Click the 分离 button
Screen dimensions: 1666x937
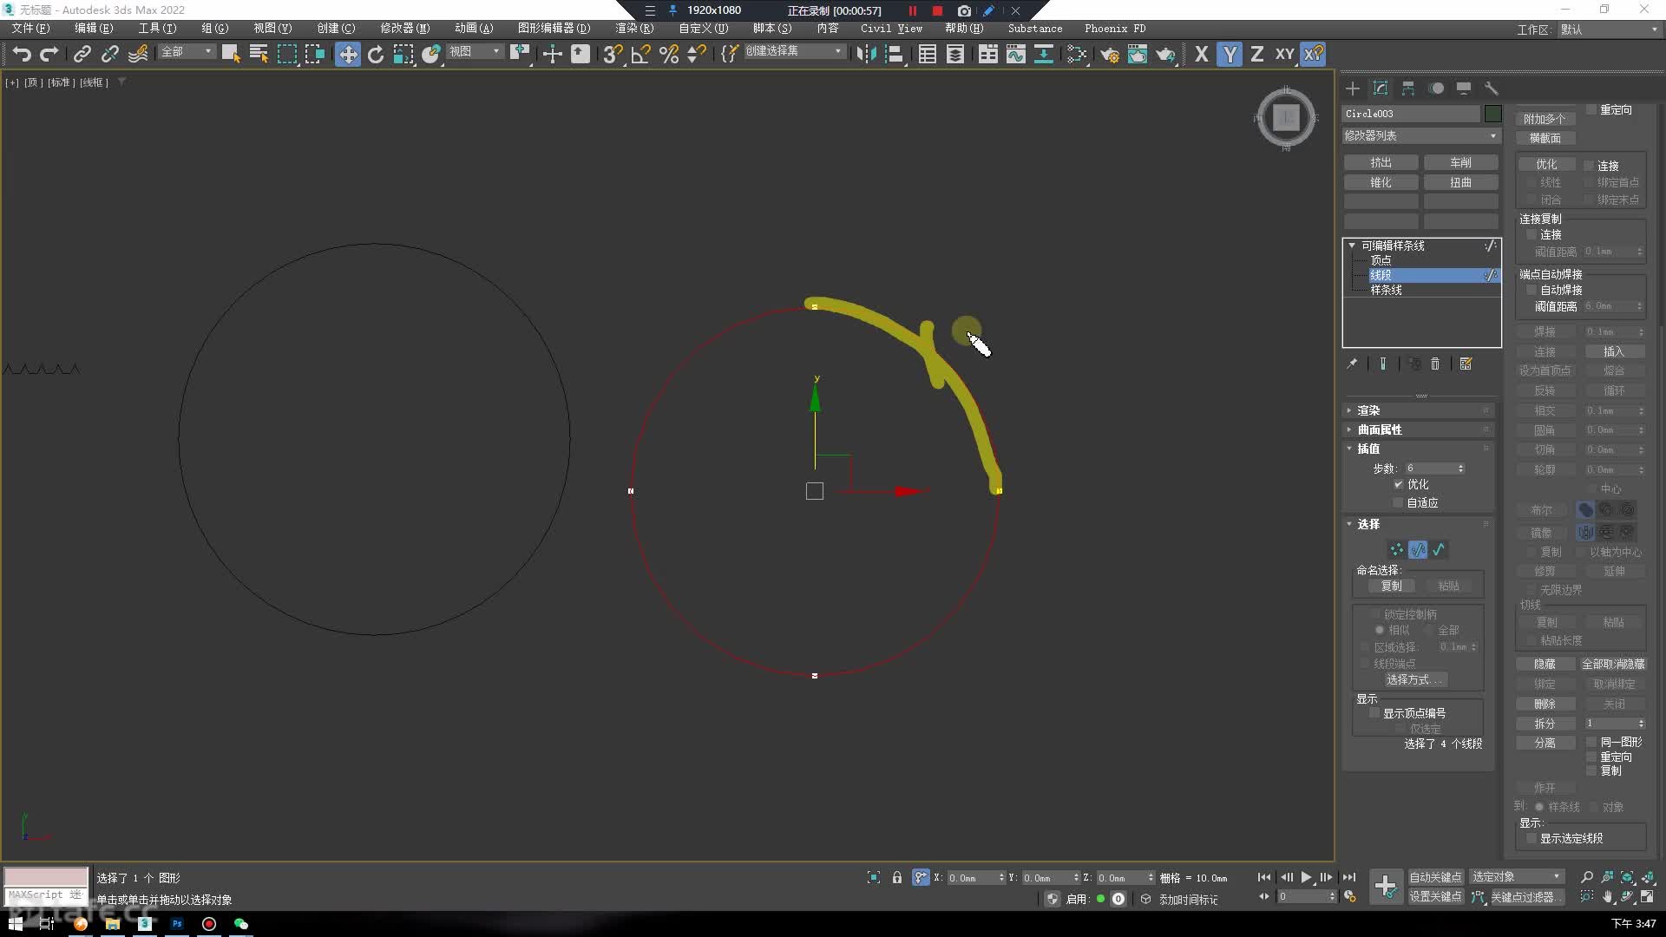pos(1545,743)
